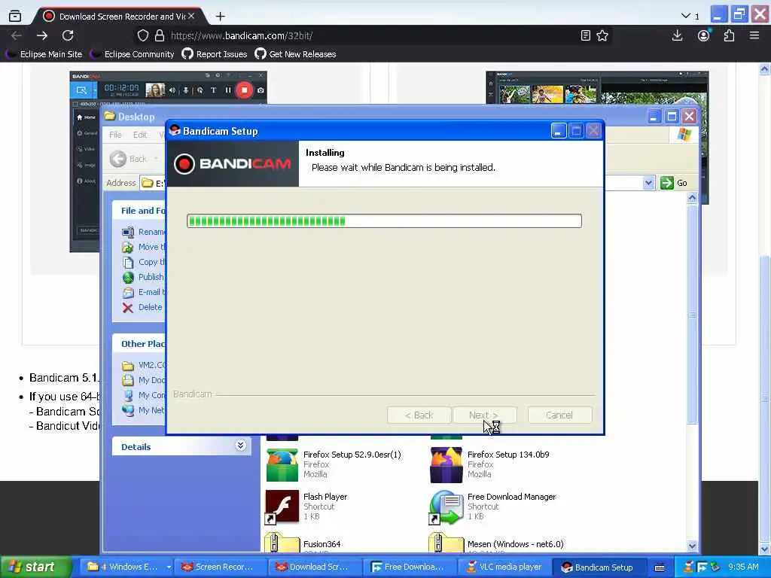Open Eclipse Community bookmark

click(x=133, y=54)
